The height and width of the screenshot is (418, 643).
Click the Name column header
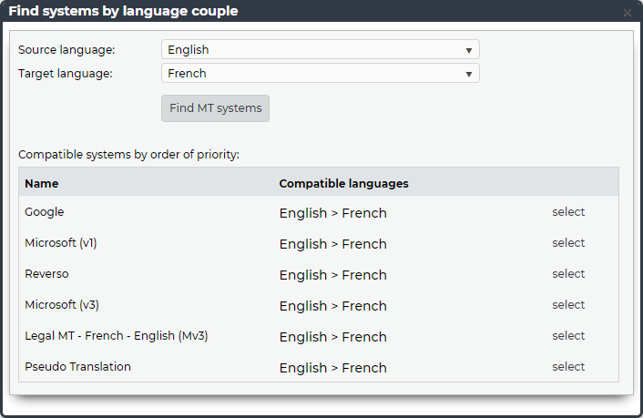tap(41, 184)
